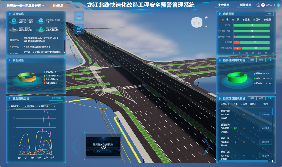The height and width of the screenshot is (167, 282).
Task: Click 完成详情 for C20砼标养试 row
Action: (x=266, y=115)
